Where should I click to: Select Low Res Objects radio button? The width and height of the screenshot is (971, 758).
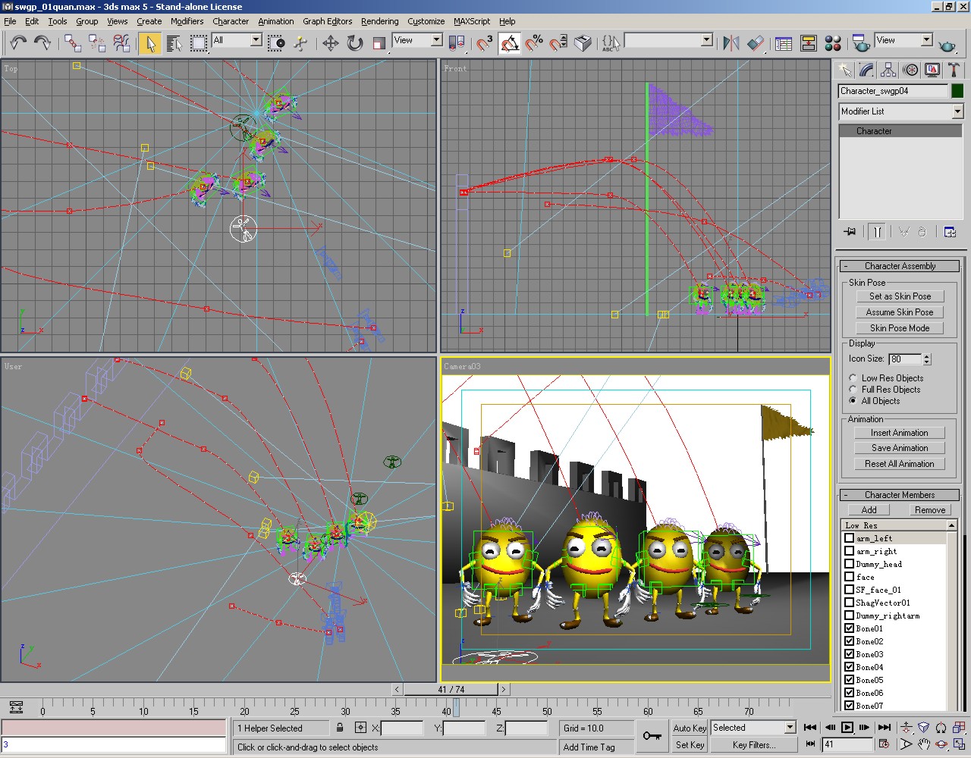[853, 378]
